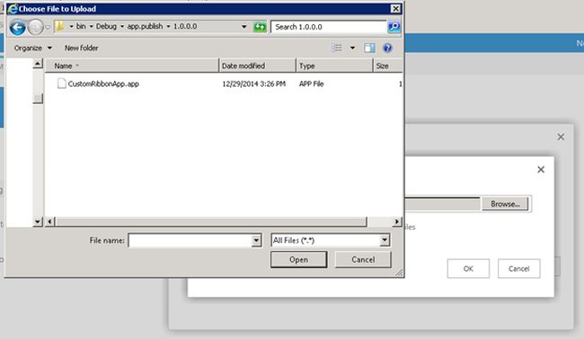
Task: Click date '12/29/2014 3:26 PM' cell
Action: (x=254, y=84)
